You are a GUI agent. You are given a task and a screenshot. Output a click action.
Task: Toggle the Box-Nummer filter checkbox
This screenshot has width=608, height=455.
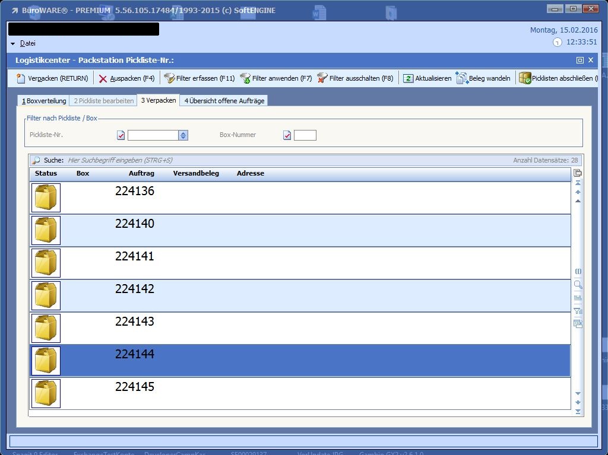pyautogui.click(x=287, y=135)
